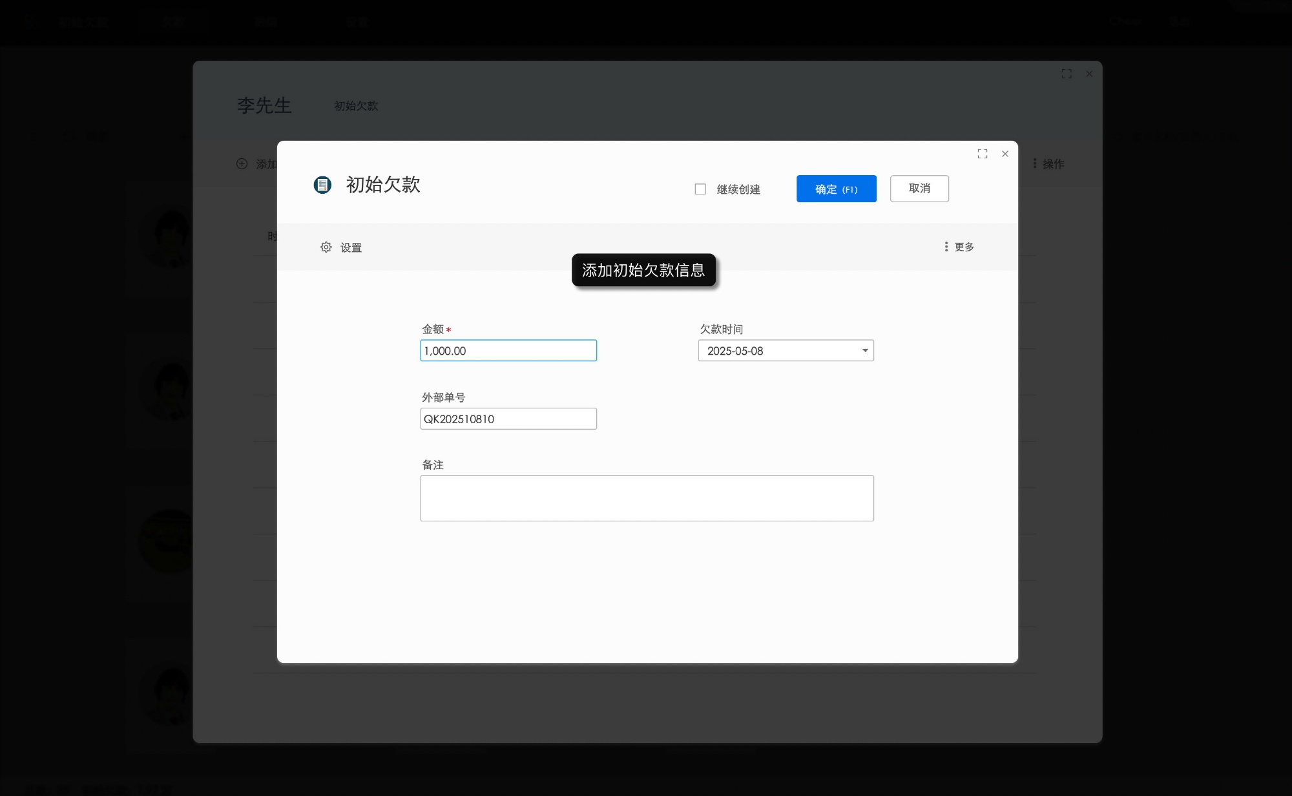This screenshot has height=796, width=1292.
Task: Expand the 初始欠款 dialog to fullscreen
Action: click(x=983, y=154)
